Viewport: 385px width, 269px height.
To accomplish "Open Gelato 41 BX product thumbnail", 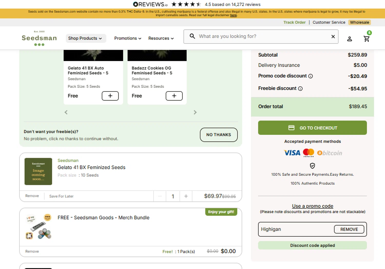I will coord(38,171).
